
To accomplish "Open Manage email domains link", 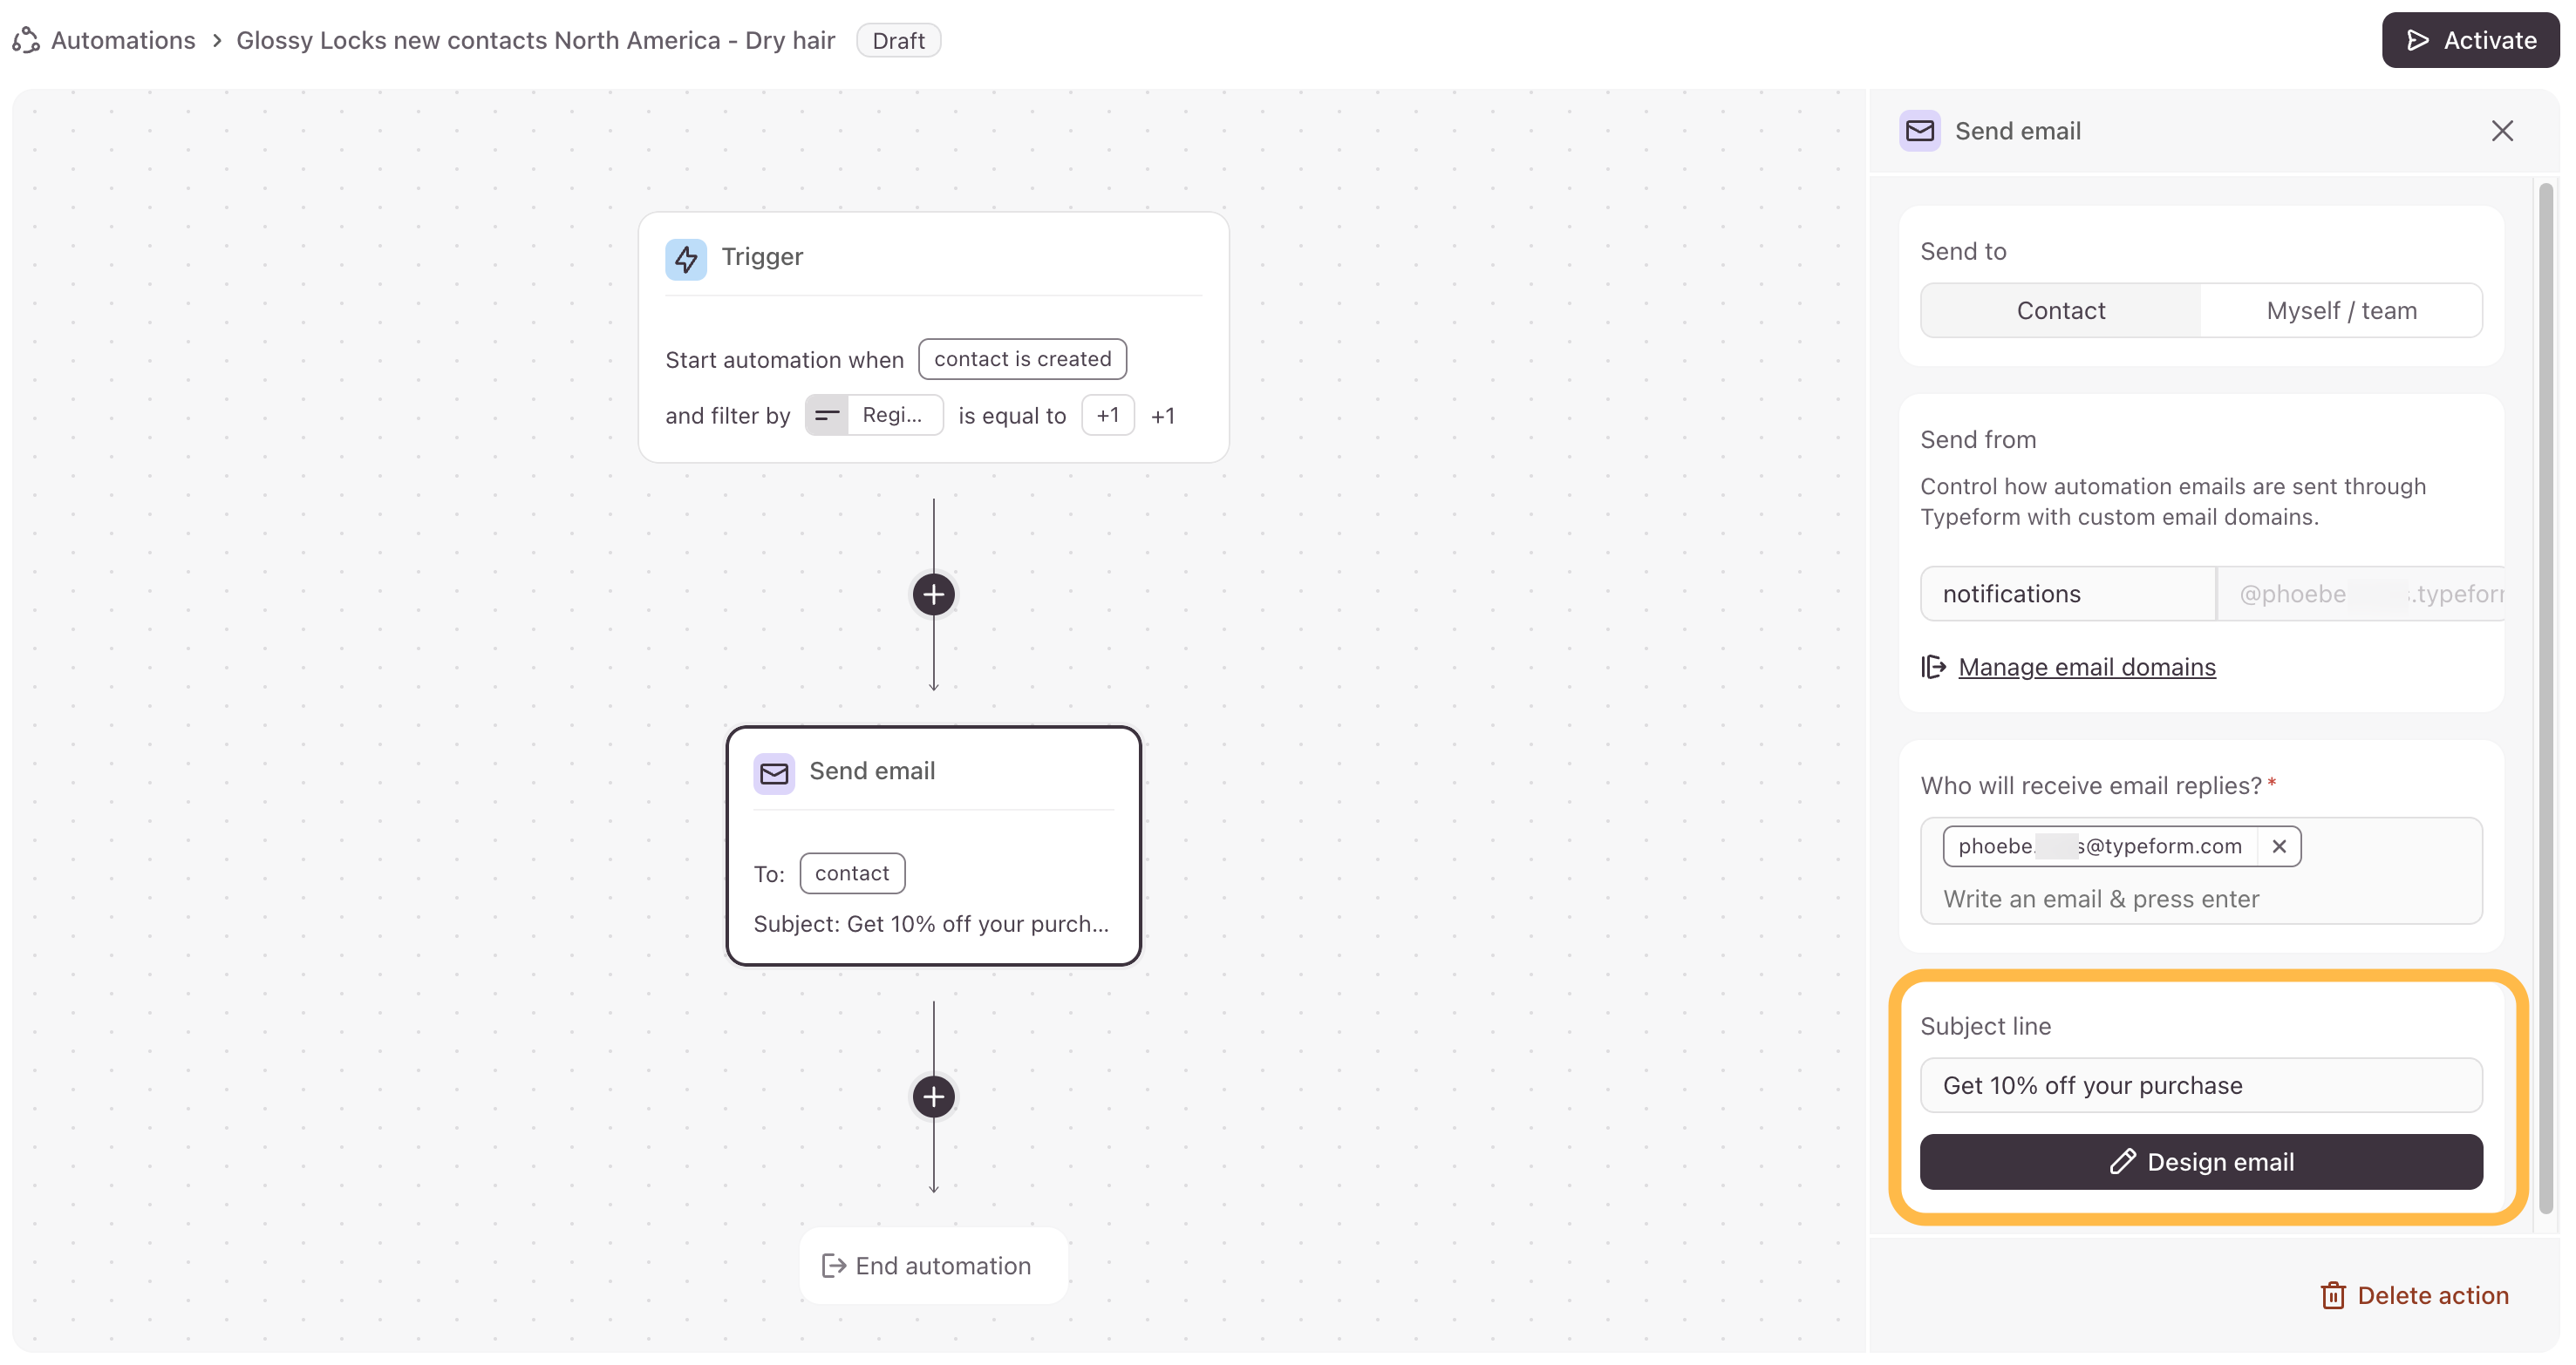I will [2086, 667].
